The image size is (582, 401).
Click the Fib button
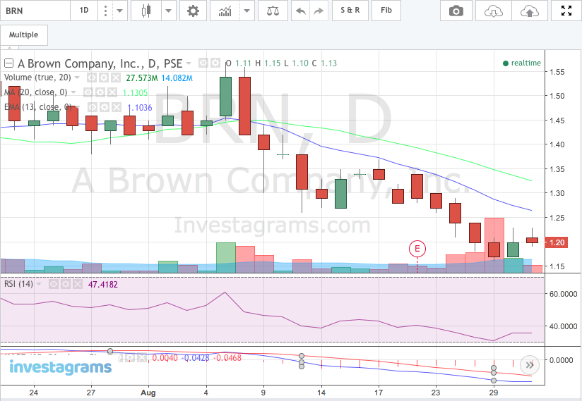(386, 11)
